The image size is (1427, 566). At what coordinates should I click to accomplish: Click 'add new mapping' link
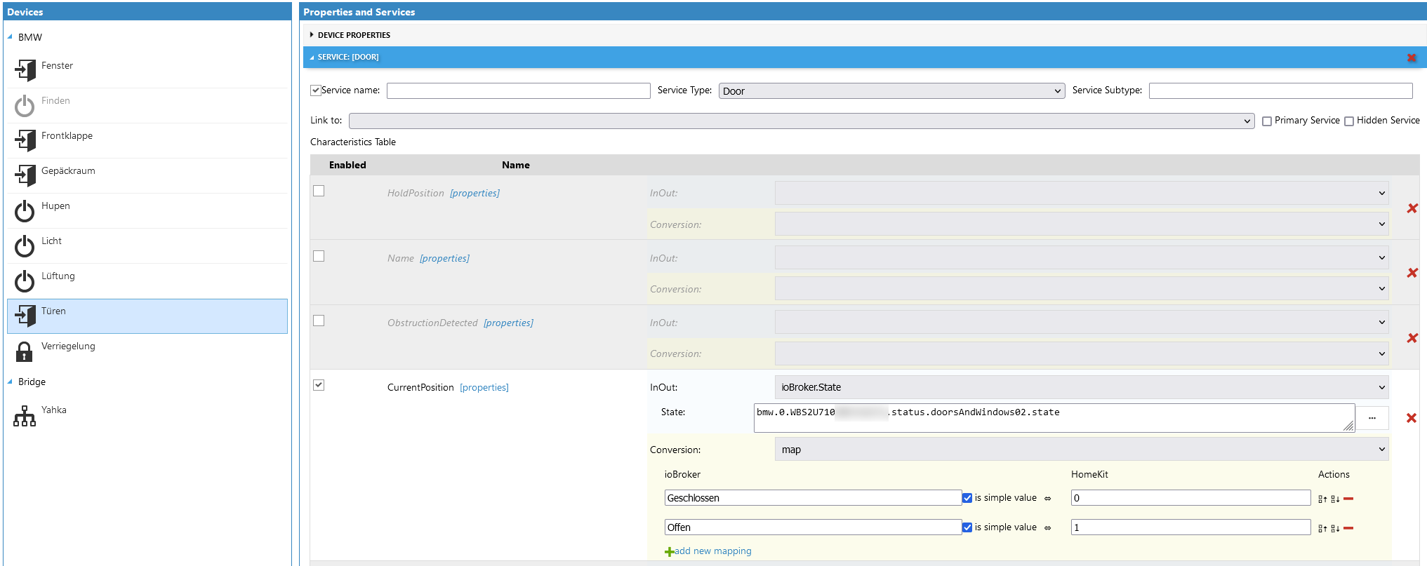(712, 551)
